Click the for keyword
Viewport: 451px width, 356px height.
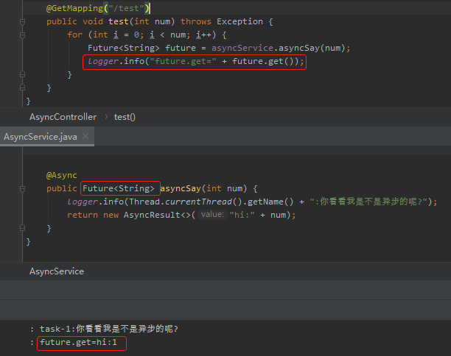click(74, 35)
